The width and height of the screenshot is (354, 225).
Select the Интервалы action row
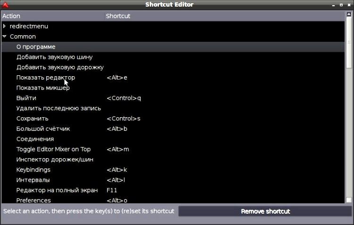click(173, 180)
